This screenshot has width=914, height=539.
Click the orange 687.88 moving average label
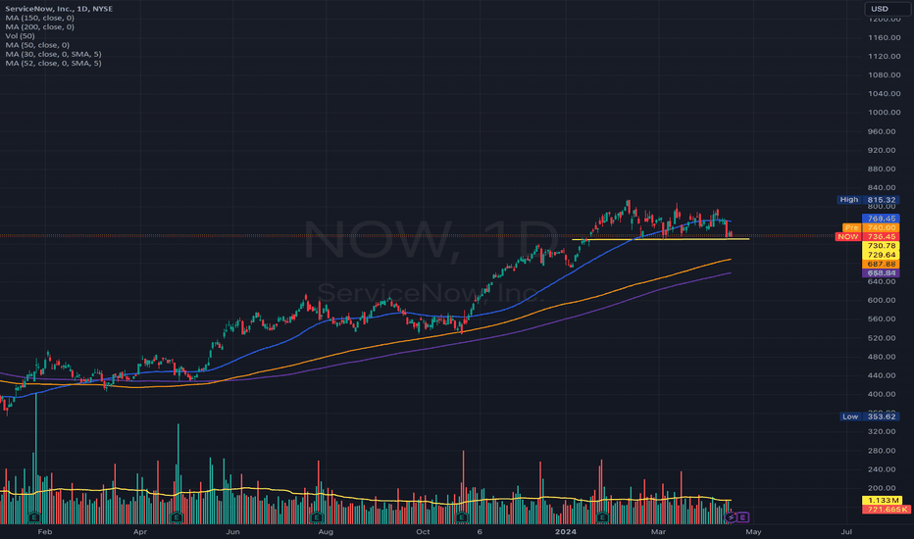881,264
